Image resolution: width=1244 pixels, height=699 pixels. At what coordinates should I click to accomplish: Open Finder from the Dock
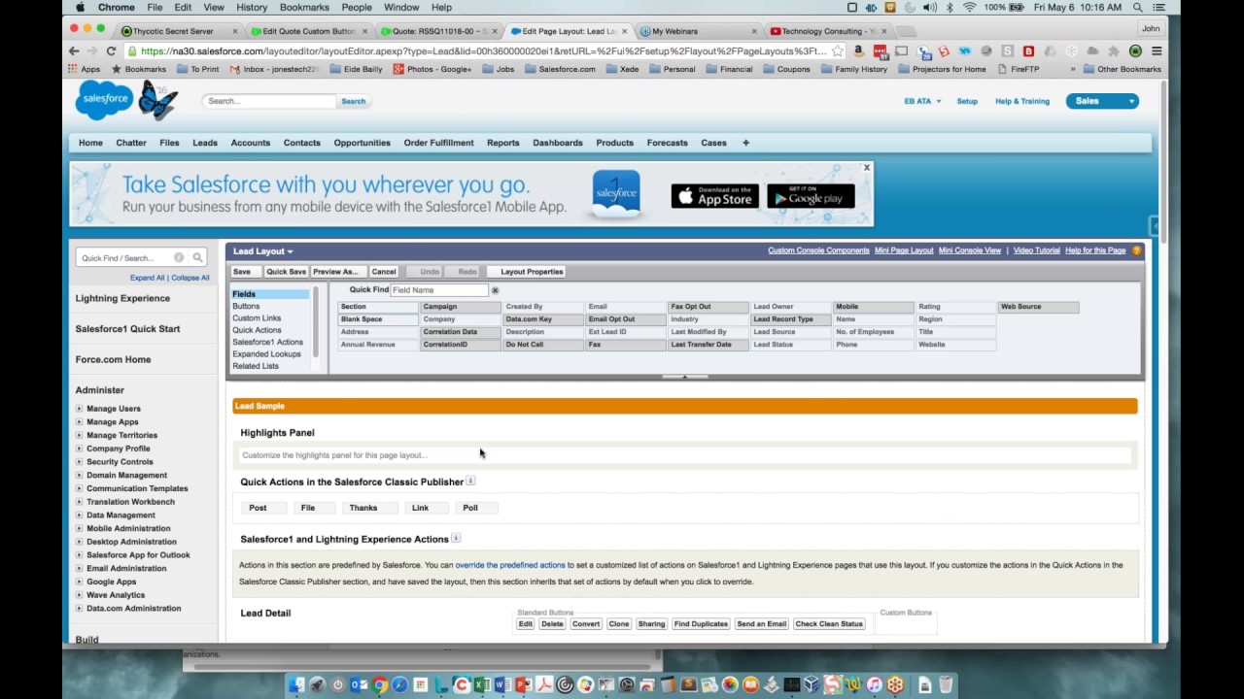pos(296,684)
